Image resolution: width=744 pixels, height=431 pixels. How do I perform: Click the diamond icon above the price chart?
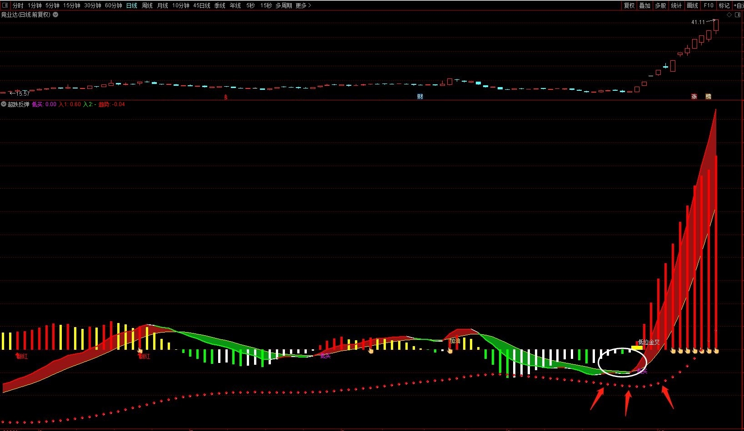coord(729,15)
